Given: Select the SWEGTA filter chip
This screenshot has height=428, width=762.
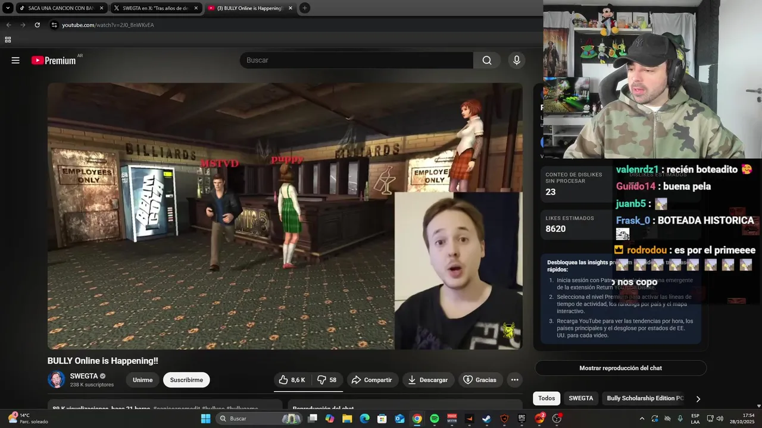Looking at the screenshot, I should click(580, 398).
